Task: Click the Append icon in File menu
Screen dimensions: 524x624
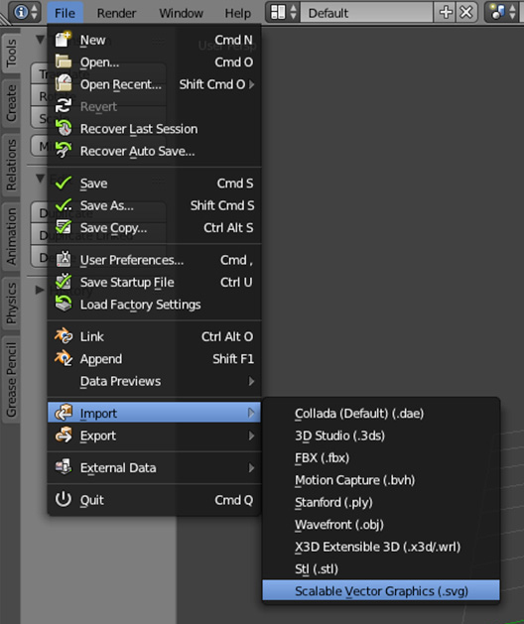Action: point(64,358)
